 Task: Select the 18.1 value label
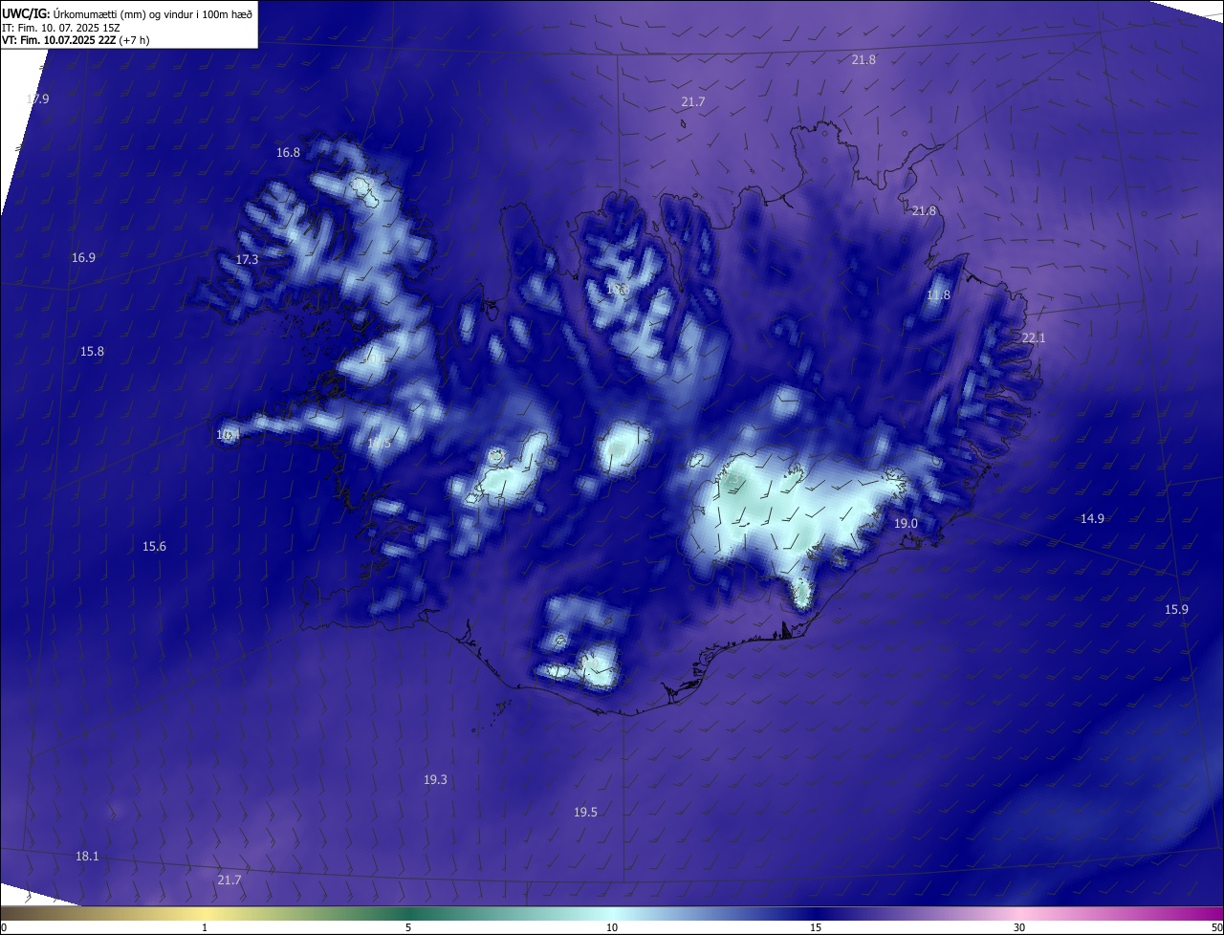pyautogui.click(x=87, y=856)
